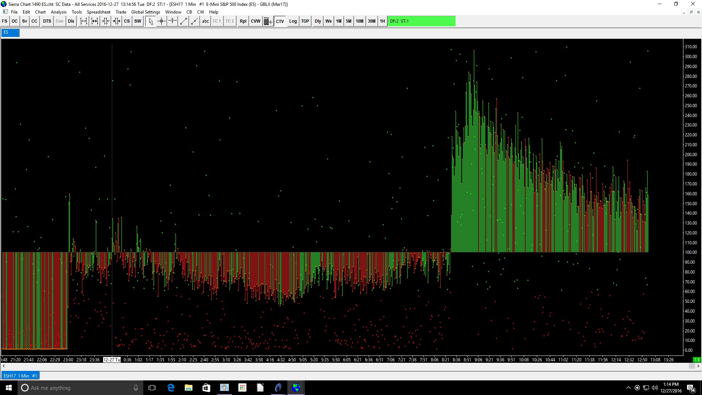The height and width of the screenshot is (395, 702).
Task: Select the ESH17 1 Min chart tab
Action: tap(20, 376)
